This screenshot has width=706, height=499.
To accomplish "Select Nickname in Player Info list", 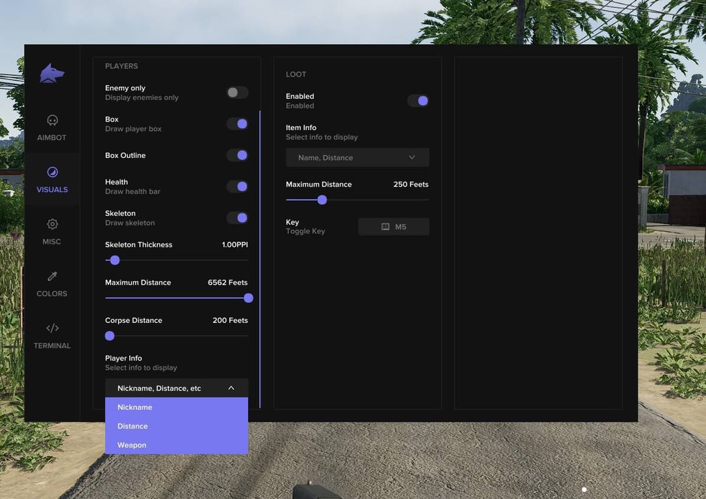I will 177,407.
